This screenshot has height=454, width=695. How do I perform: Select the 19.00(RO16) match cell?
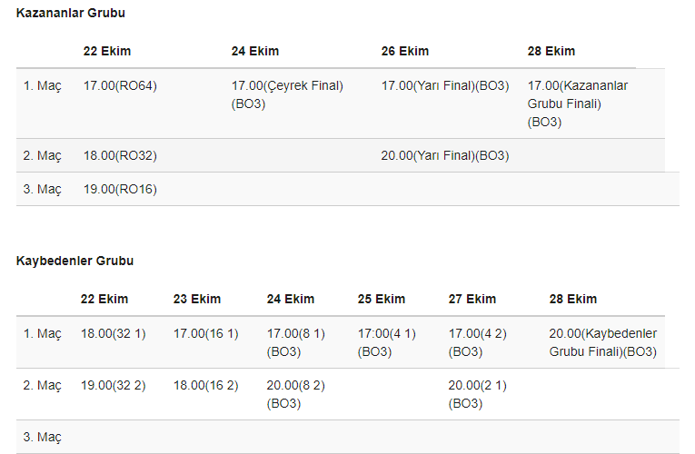point(120,189)
